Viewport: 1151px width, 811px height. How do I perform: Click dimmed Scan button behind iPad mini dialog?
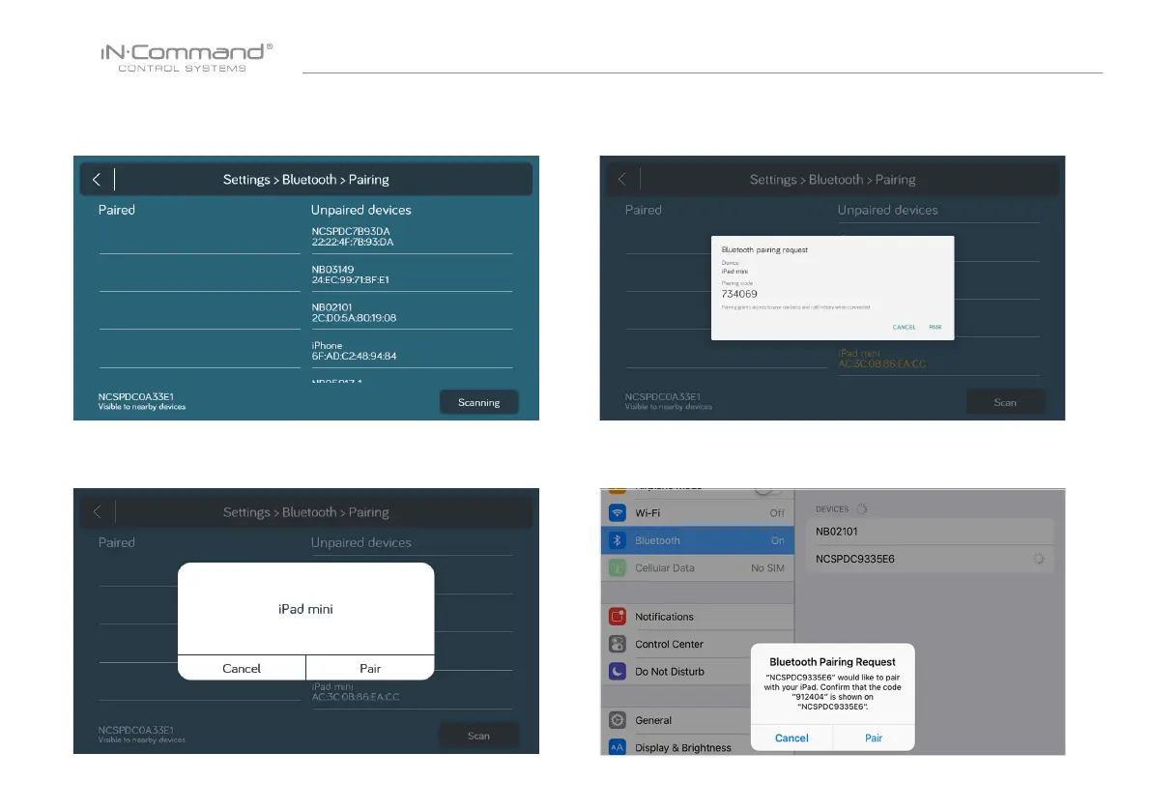point(478,736)
